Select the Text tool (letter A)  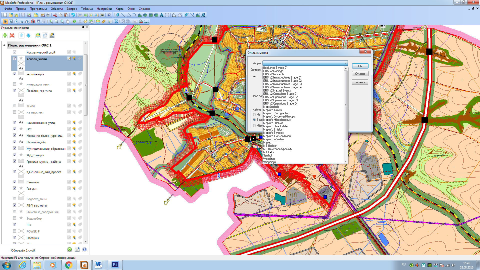(x=161, y=15)
